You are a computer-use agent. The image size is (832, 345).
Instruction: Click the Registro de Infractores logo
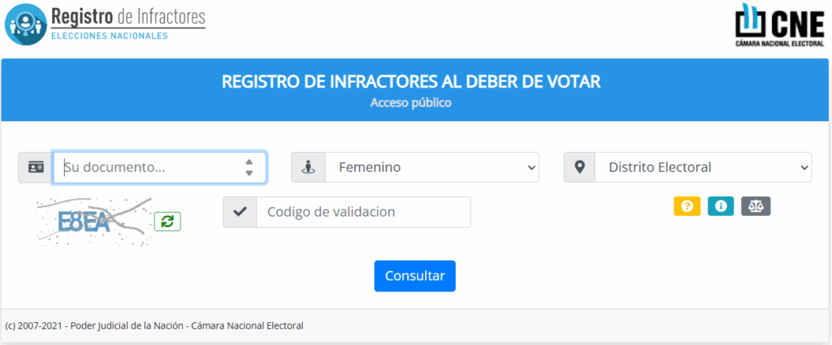tap(106, 24)
